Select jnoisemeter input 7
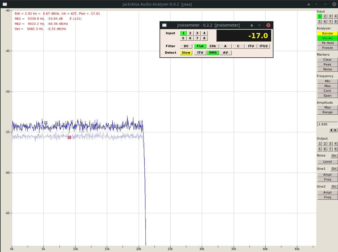The image size is (338, 252). [x=197, y=38]
